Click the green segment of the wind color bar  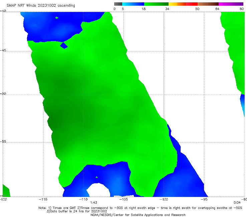[x=156, y=4]
